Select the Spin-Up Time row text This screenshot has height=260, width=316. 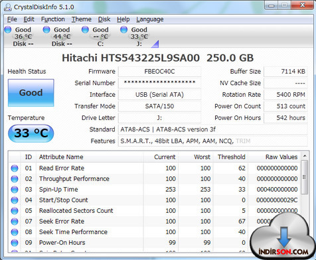[x=58, y=190]
